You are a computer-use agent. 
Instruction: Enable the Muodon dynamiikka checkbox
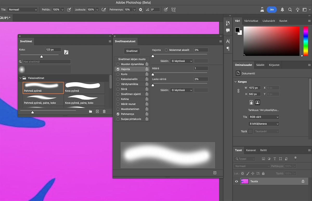[x=118, y=64]
